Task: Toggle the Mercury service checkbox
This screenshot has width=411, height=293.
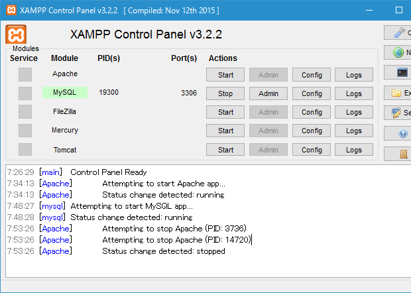Action: tap(25, 131)
